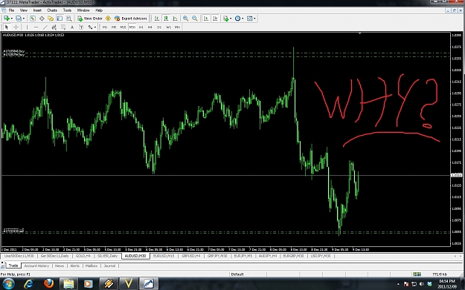This screenshot has height=290, width=465.
Task: Expand the Indicators dropdown arrow
Action: click(231, 19)
